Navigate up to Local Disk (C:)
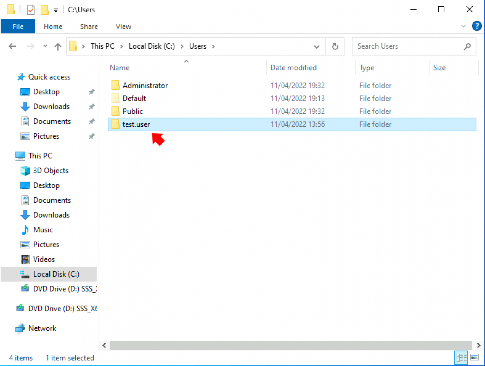Viewport: 485px width, 366px height. pos(58,46)
